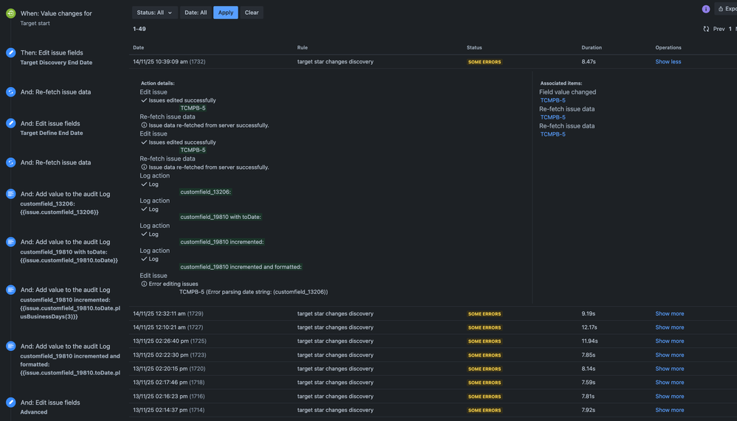Select Then: Edit issue fields Target Discovery step
The width and height of the screenshot is (737, 421).
coord(56,58)
